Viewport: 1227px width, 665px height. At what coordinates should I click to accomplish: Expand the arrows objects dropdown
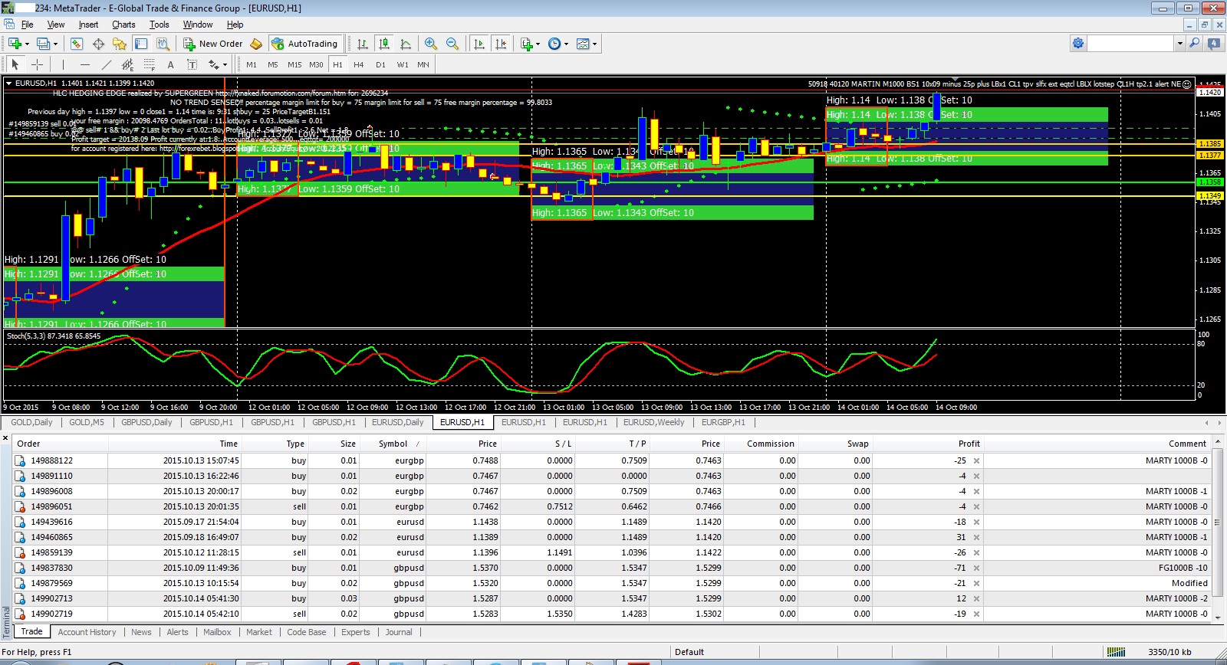pos(225,64)
